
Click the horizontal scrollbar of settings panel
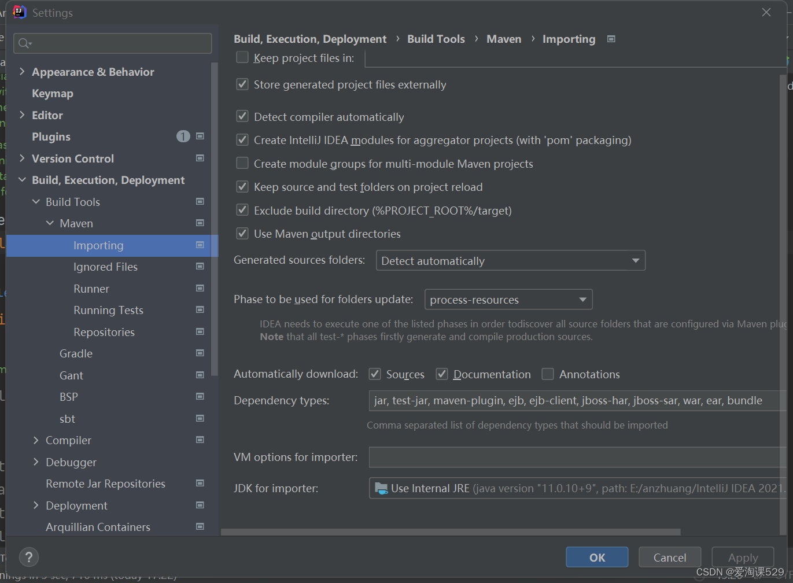pyautogui.click(x=451, y=532)
